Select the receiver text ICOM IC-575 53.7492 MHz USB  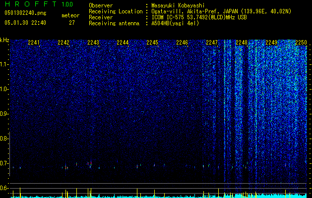199,17
